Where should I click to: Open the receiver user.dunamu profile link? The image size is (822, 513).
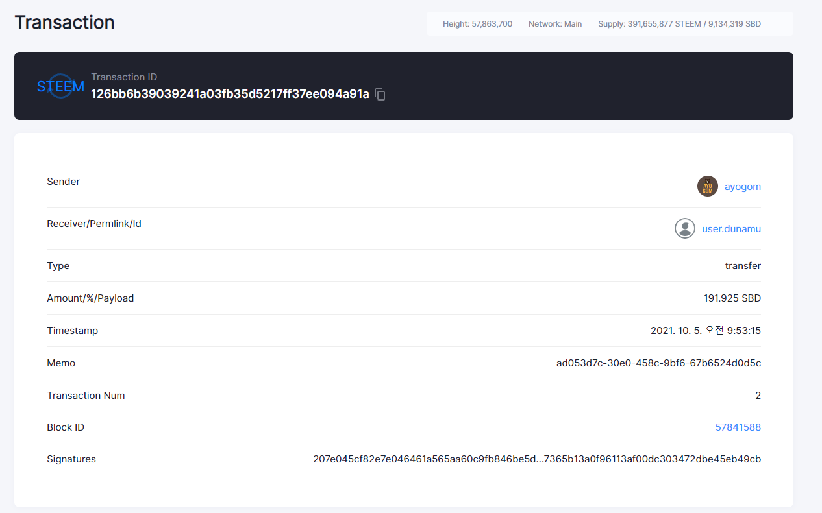click(x=731, y=229)
